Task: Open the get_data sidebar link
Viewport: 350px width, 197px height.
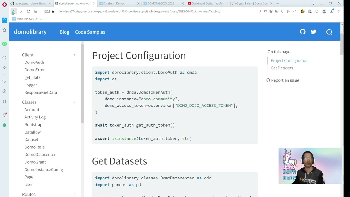Action: coord(32,77)
